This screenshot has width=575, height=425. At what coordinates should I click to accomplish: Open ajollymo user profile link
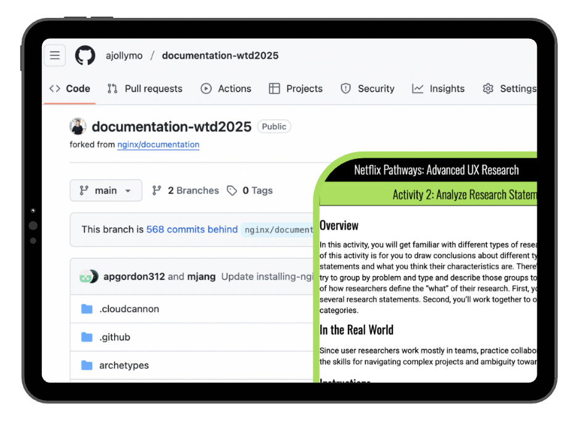click(124, 55)
